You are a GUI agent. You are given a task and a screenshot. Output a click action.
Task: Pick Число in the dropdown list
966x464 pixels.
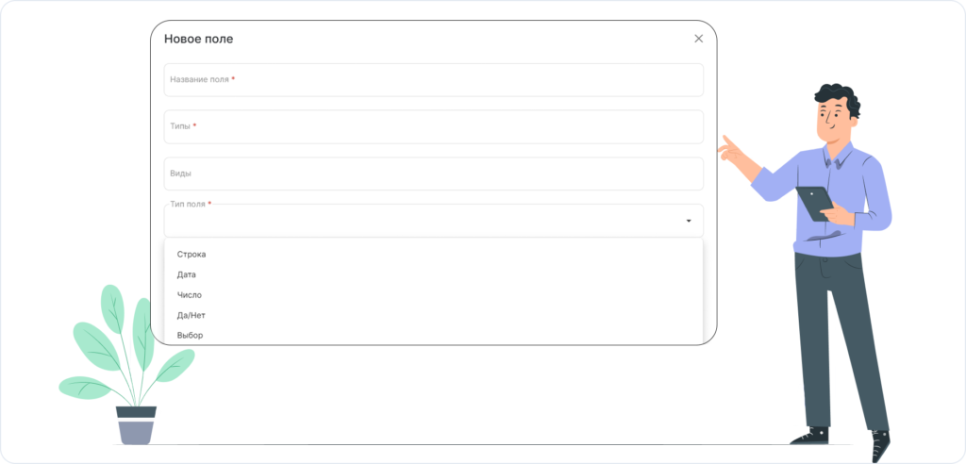point(189,295)
